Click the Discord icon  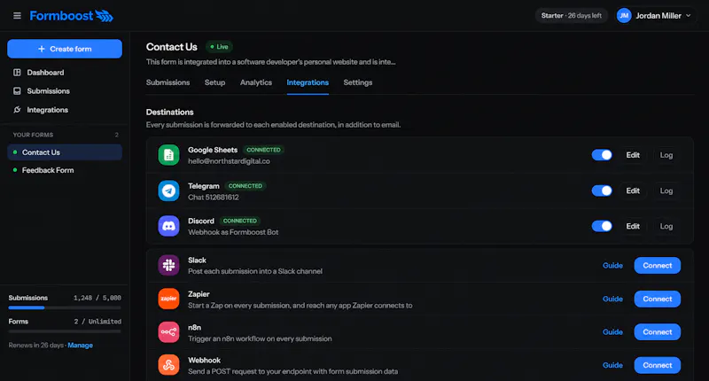[168, 226]
